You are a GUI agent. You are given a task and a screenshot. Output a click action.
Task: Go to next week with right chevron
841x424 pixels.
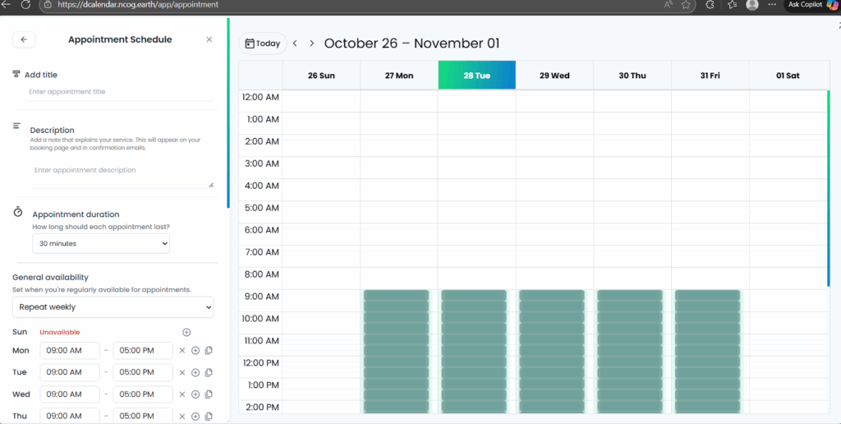[312, 44]
